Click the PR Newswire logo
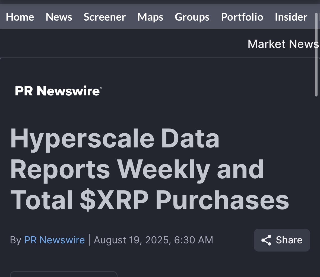Screen dimensions: 320x277 (x=58, y=91)
